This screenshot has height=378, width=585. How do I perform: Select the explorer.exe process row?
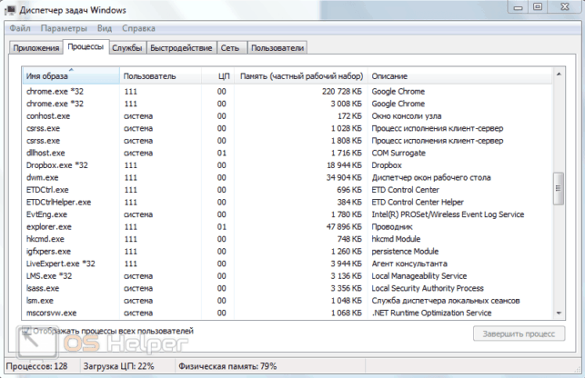click(287, 226)
